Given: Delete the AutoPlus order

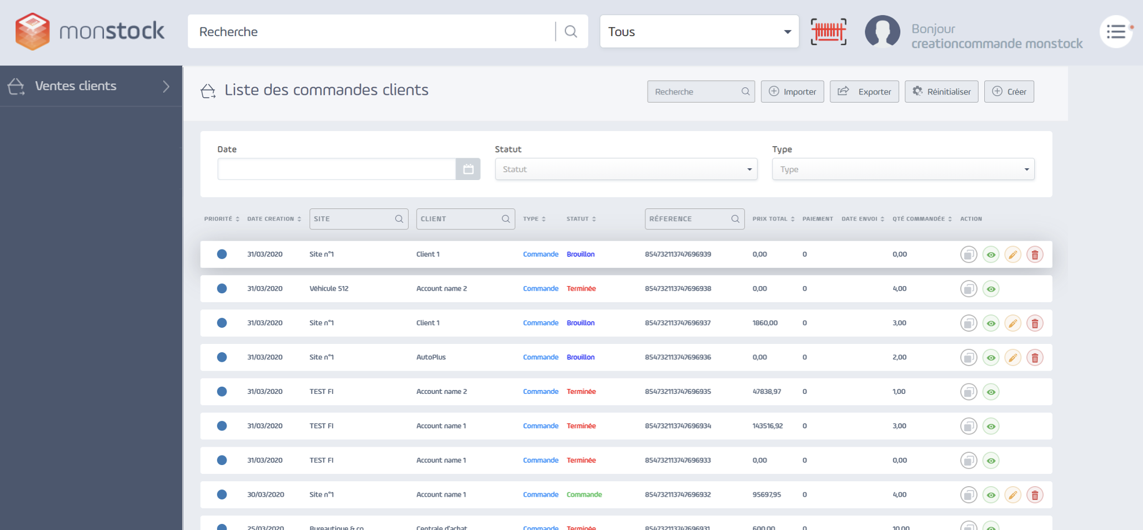Looking at the screenshot, I should (1035, 358).
